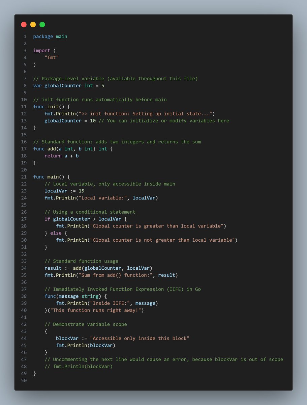
Task: Click the green maximize dot
Action: click(42, 24)
